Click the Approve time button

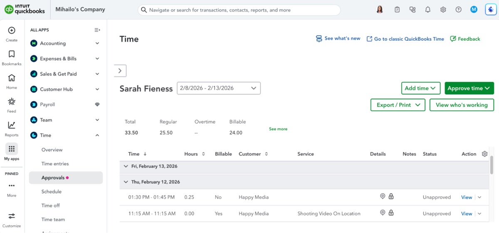469,88
